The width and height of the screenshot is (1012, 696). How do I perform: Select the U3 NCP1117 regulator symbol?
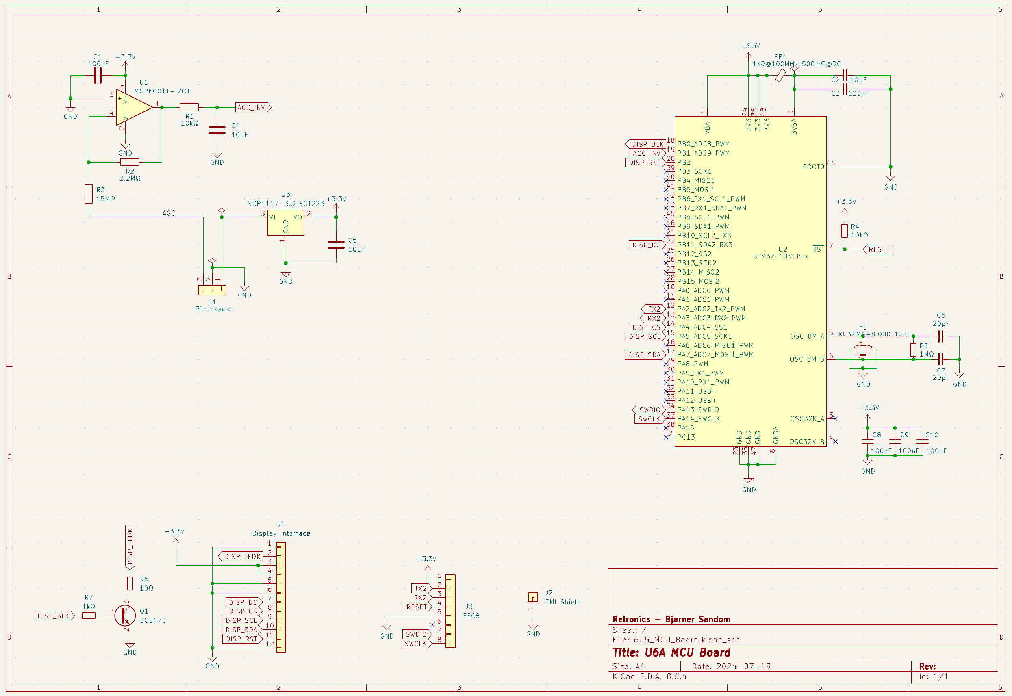[x=286, y=223]
